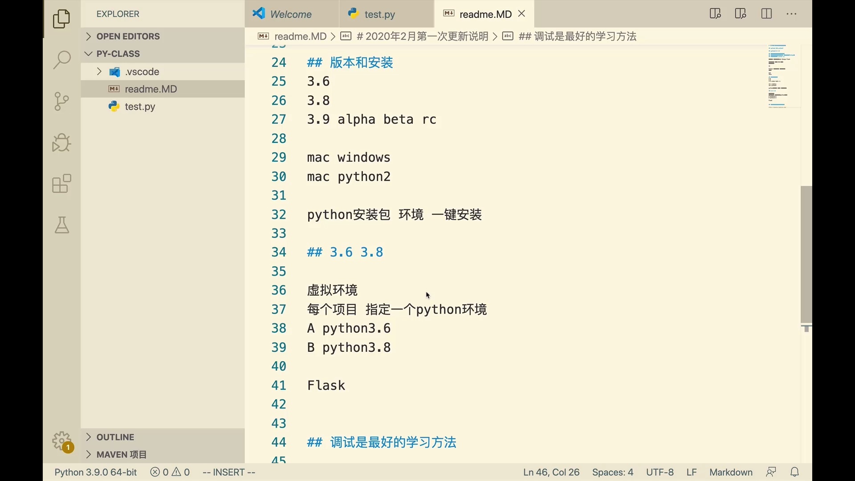Image resolution: width=855 pixels, height=481 pixels.
Task: Expand the OUTLINE section
Action: [x=115, y=437]
